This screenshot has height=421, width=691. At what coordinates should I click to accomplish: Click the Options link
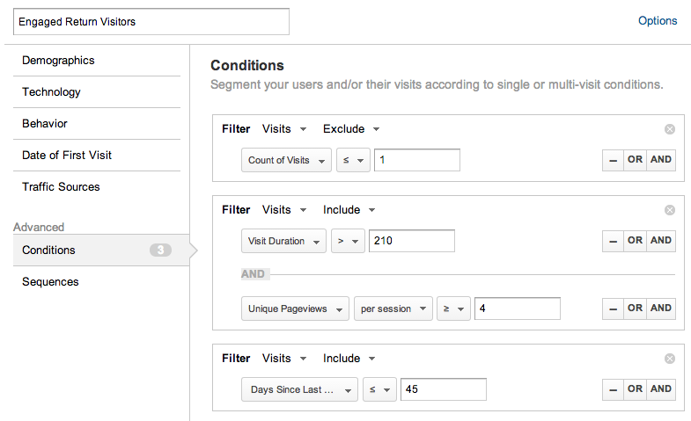tap(658, 21)
